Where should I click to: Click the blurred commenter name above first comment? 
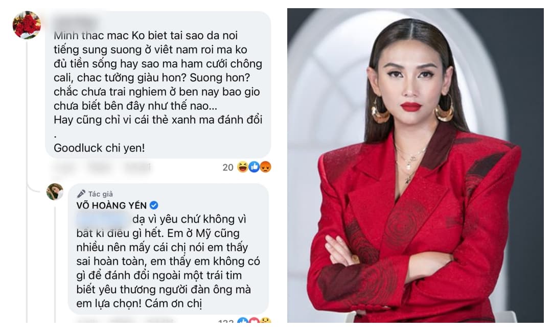[x=75, y=22]
